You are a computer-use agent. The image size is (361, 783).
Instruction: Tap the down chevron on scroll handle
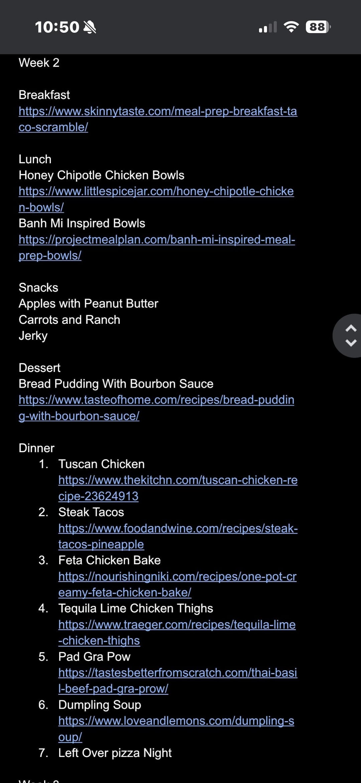[351, 343]
